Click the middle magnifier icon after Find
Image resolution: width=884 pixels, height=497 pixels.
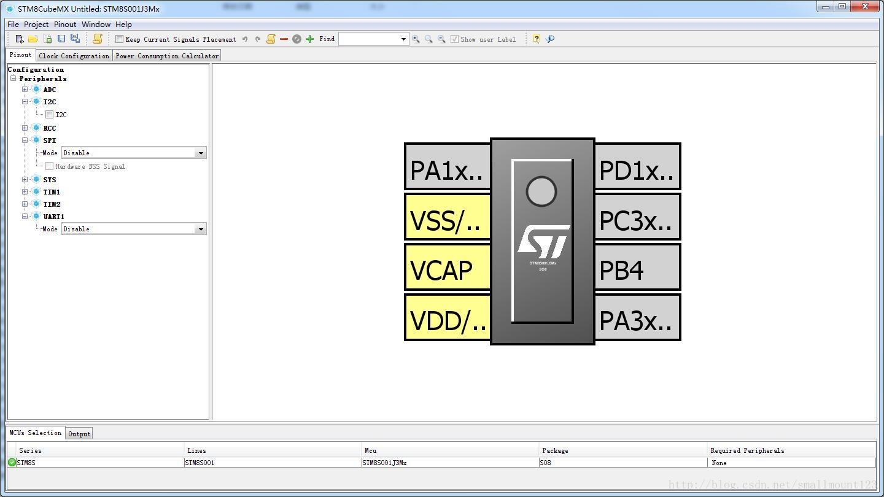point(428,39)
